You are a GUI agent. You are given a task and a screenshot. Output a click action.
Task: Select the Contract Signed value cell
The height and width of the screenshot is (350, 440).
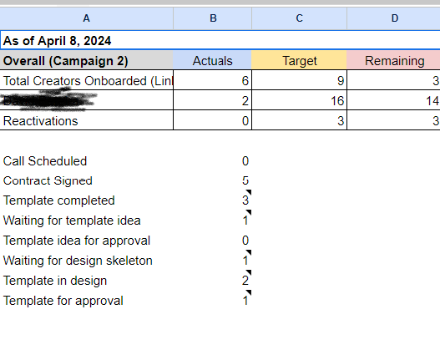click(x=213, y=180)
